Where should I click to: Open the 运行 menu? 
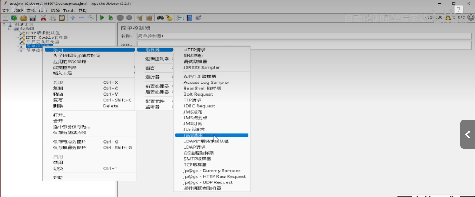[x=43, y=11]
